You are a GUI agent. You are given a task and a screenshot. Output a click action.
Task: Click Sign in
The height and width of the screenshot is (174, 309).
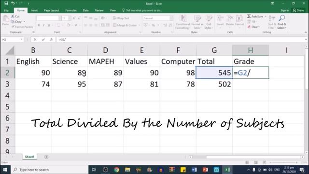[284, 10]
